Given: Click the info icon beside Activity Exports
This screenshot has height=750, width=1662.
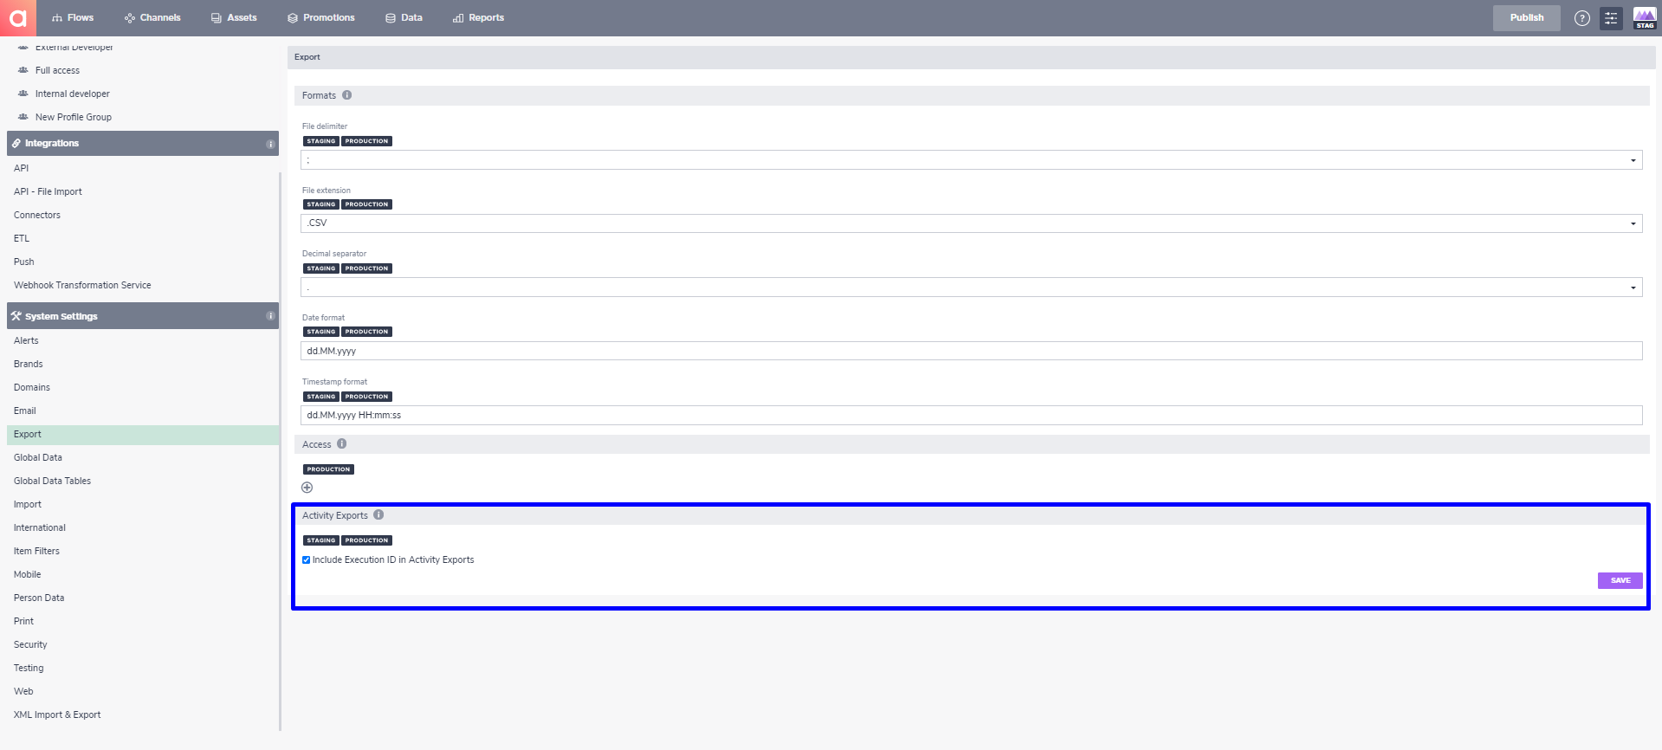Looking at the screenshot, I should coord(378,514).
